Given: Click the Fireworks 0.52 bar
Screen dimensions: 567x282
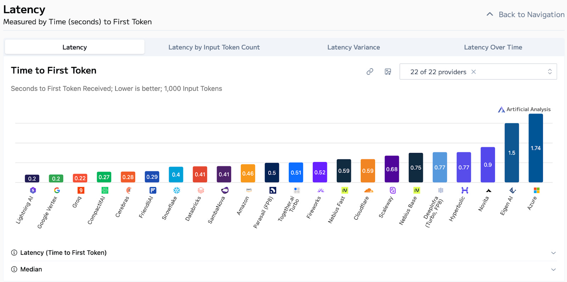Looking at the screenshot, I should pos(320,172).
